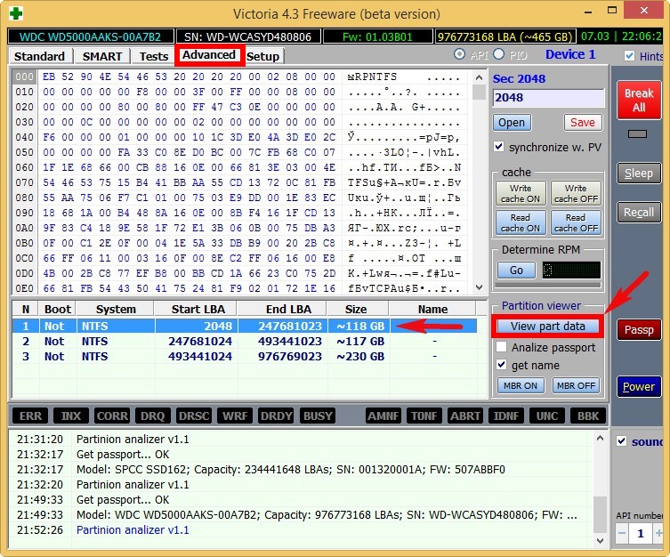
Task: Click the Recall button
Action: tap(639, 213)
